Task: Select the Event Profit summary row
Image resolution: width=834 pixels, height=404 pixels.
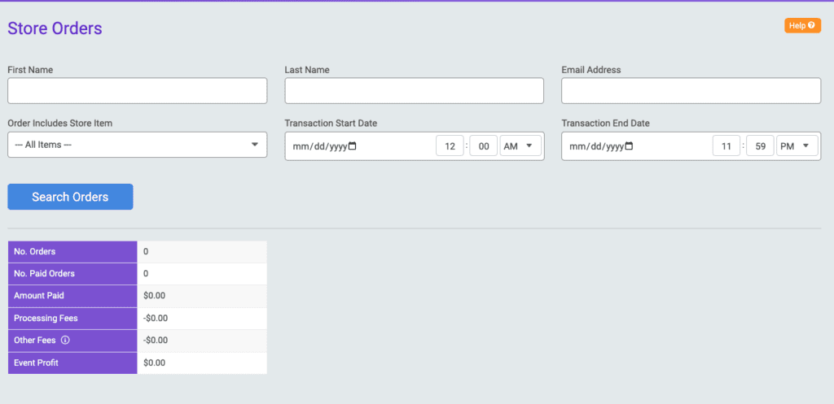Action: pos(137,363)
